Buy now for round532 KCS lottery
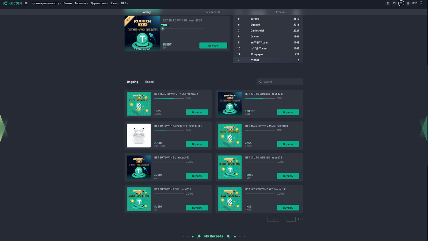 [197, 112]
